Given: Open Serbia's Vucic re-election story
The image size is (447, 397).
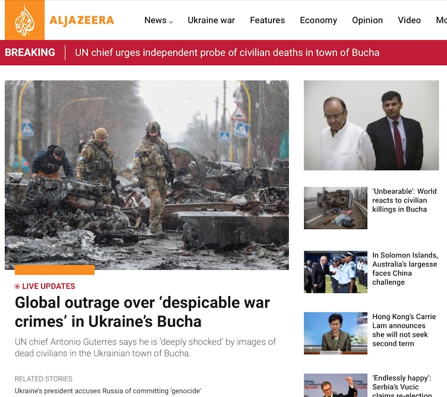Looking at the screenshot, I should (x=402, y=386).
